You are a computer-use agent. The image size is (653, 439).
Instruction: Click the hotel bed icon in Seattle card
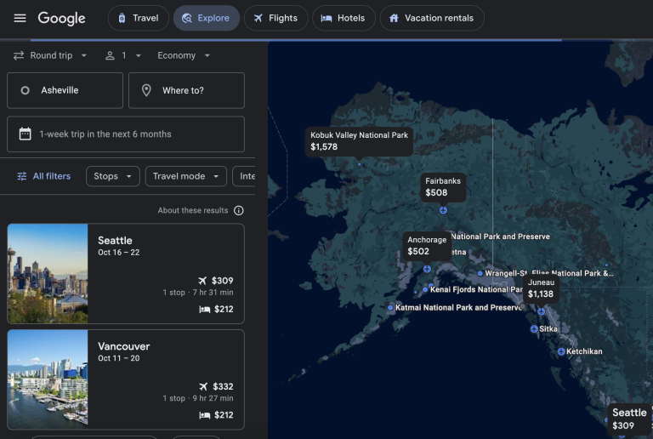[204, 310]
